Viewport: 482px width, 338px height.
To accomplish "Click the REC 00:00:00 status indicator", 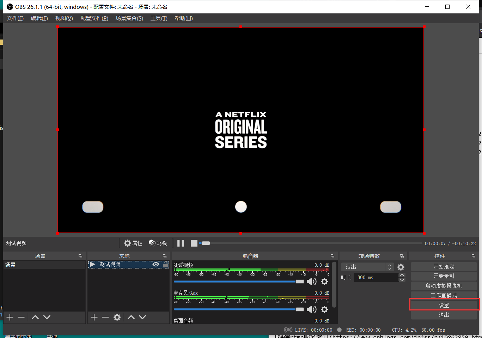I will [359, 330].
